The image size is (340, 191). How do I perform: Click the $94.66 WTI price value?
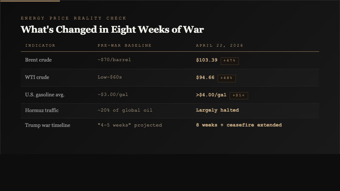tap(205, 78)
